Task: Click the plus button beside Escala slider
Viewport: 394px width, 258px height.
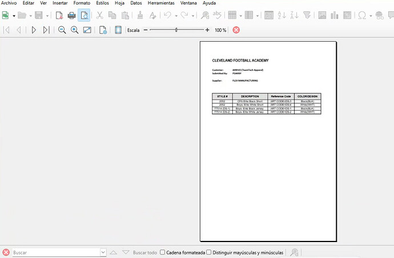Action: pyautogui.click(x=207, y=30)
